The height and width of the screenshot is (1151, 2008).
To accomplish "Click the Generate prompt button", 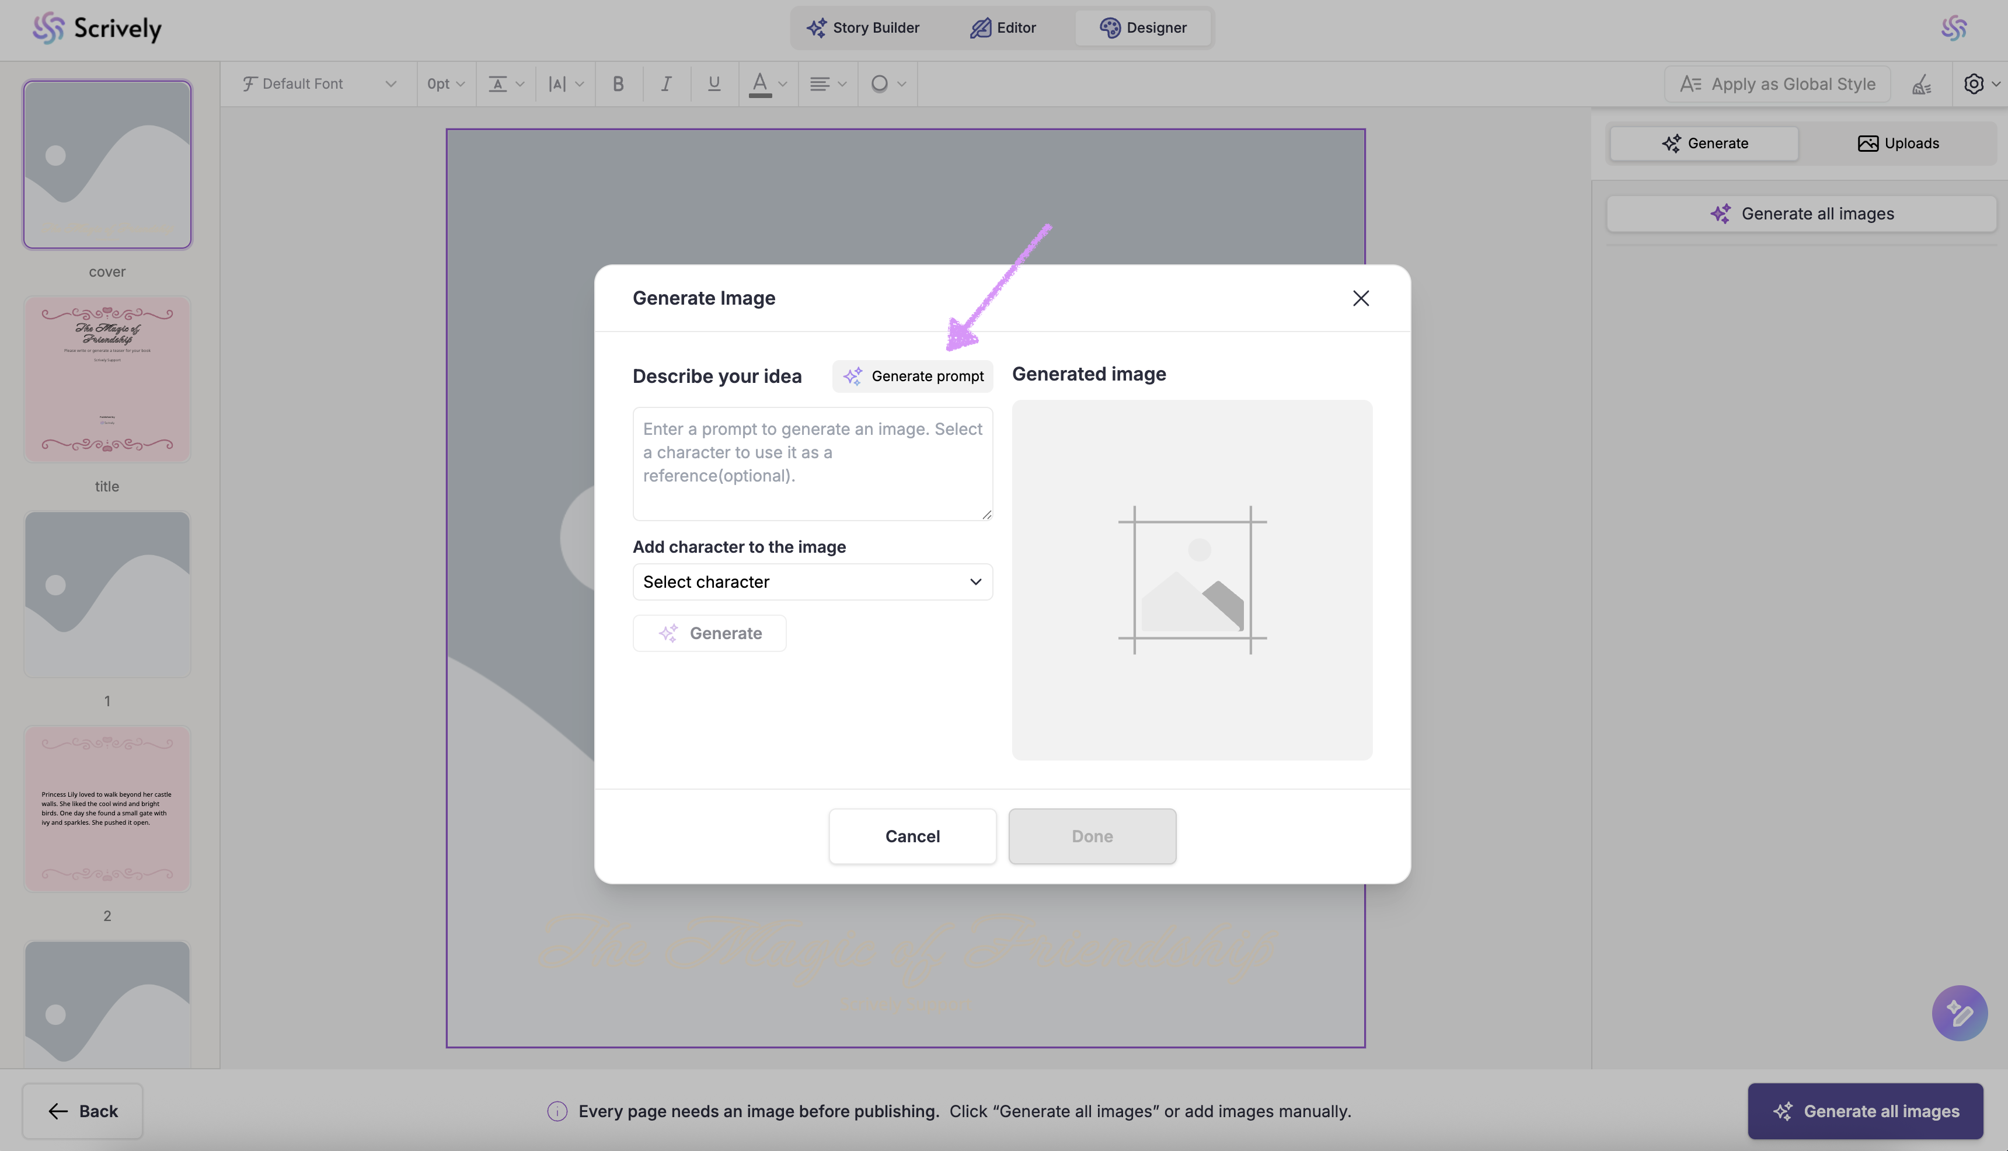I will [912, 376].
